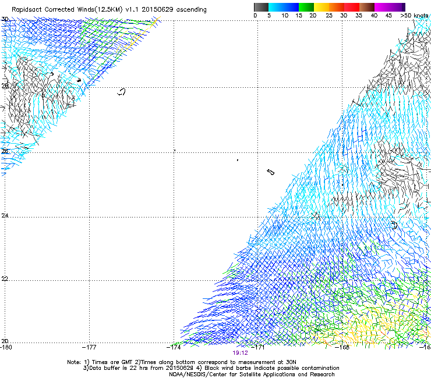Click the '-171' longitude axis label
431x378 pixels.
258,347
